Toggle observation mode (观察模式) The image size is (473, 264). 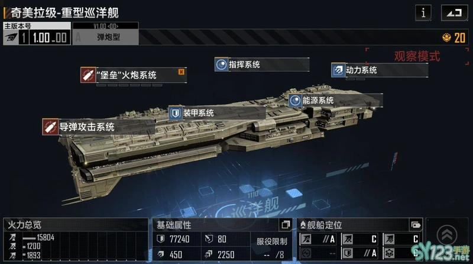point(417,56)
